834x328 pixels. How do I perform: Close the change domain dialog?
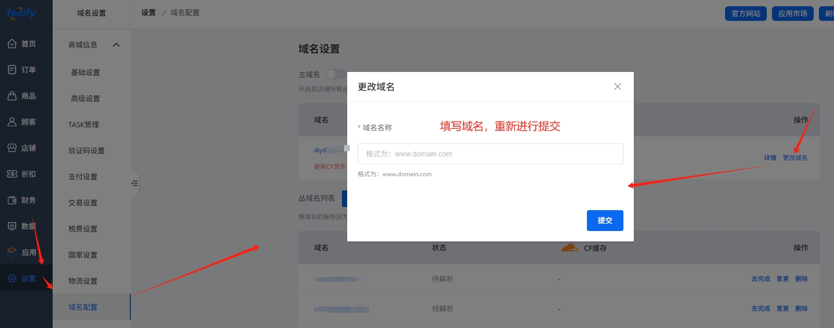click(617, 87)
